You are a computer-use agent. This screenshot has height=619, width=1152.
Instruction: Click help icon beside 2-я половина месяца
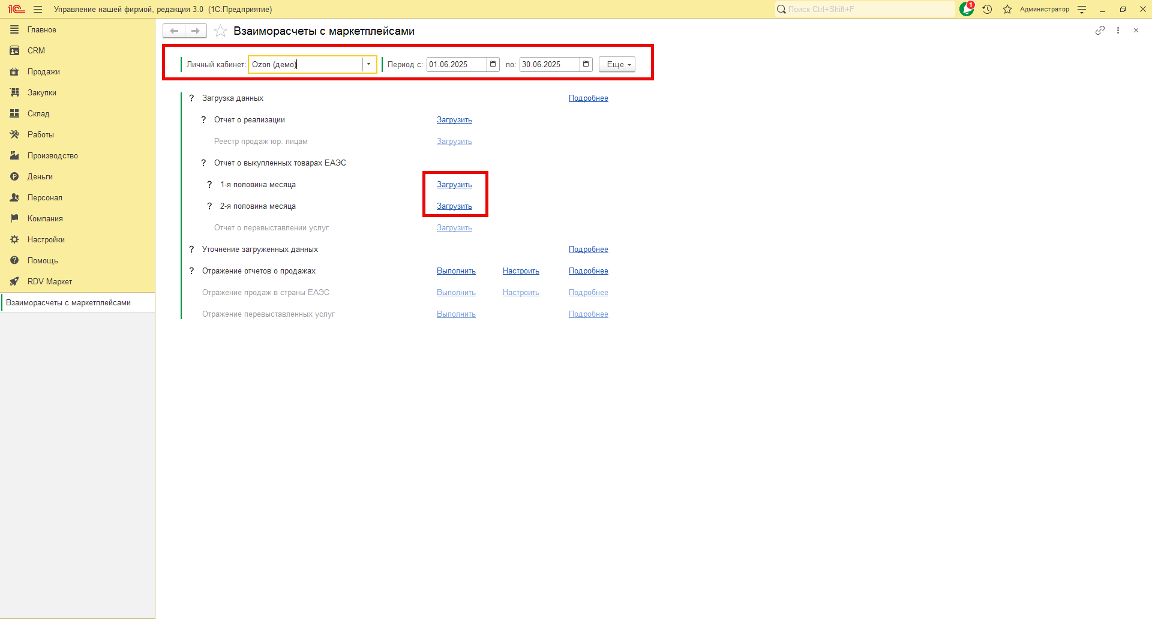209,206
